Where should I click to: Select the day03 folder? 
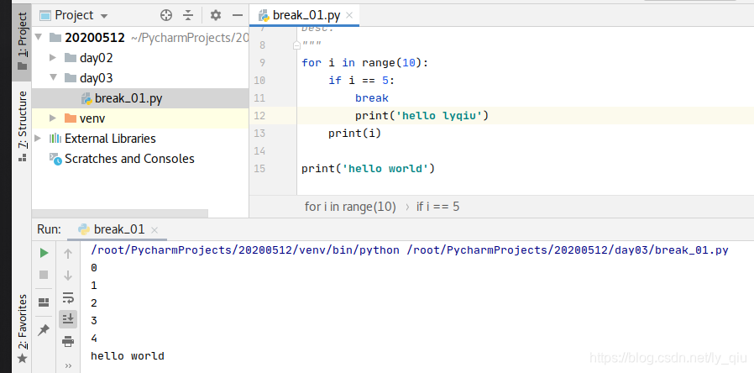(97, 78)
